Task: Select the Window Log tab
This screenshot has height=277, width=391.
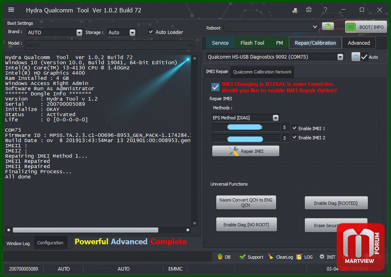Action: coord(18,243)
